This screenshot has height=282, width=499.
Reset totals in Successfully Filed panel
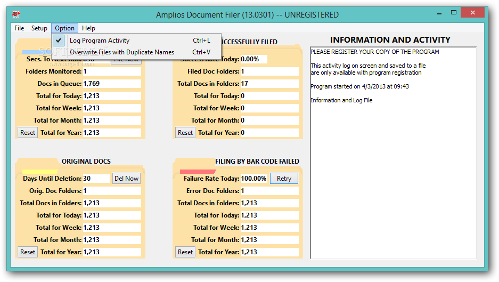[x=185, y=133]
